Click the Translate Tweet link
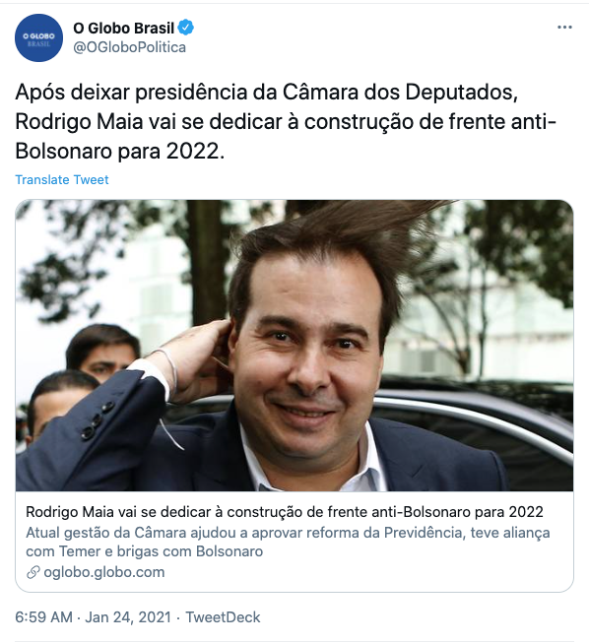 pyautogui.click(x=62, y=179)
